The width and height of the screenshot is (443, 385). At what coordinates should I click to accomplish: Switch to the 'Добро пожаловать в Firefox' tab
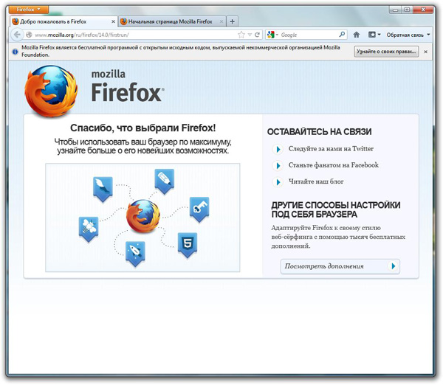click(63, 21)
